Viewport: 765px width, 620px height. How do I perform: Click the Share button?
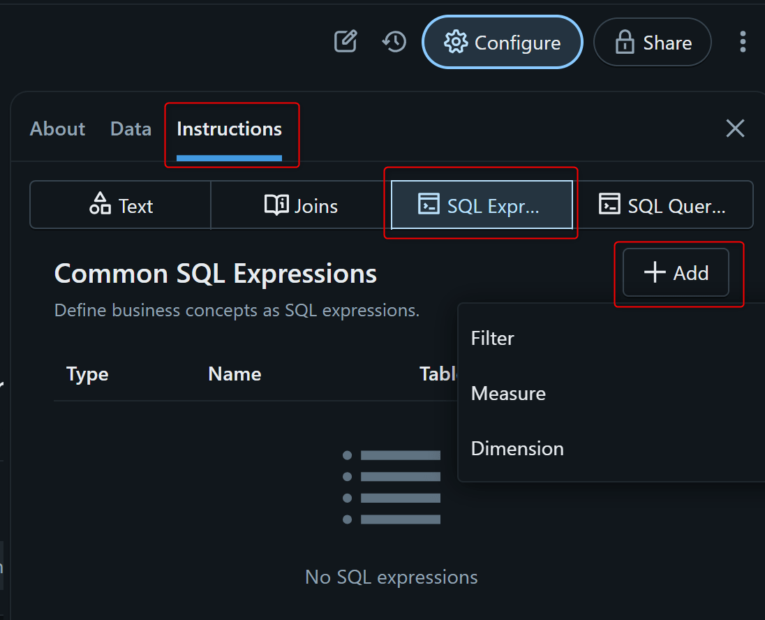[x=652, y=43]
